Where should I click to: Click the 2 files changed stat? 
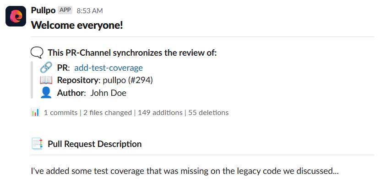108,112
